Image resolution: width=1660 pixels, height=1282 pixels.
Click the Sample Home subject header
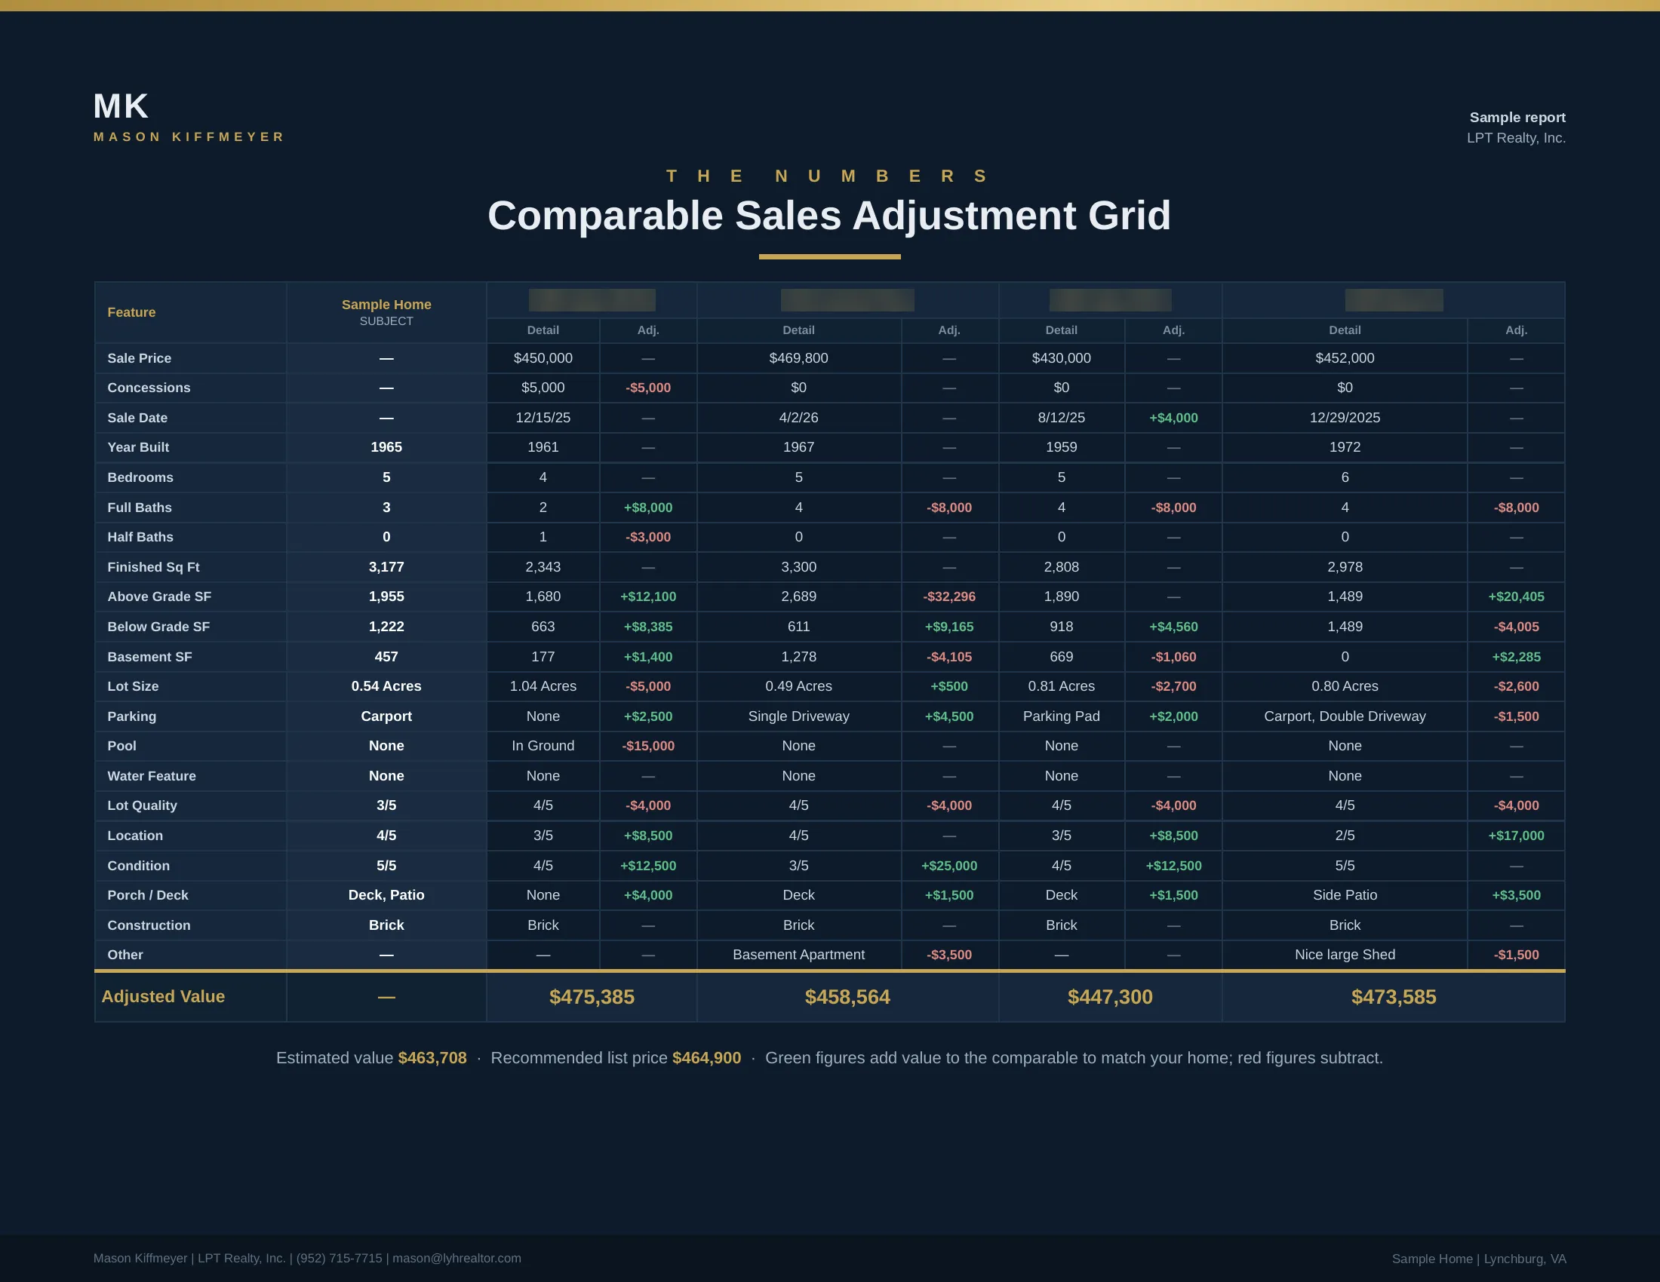(x=386, y=305)
